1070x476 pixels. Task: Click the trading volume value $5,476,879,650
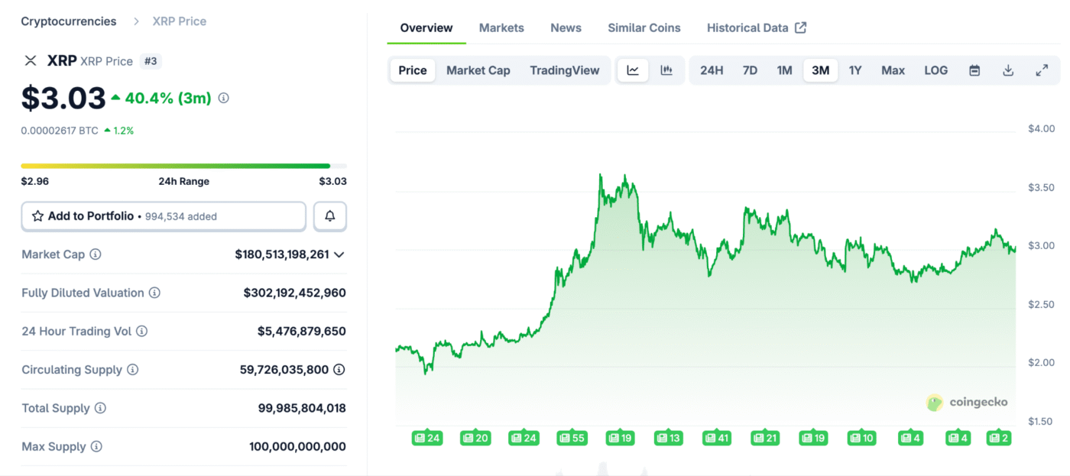pos(302,332)
